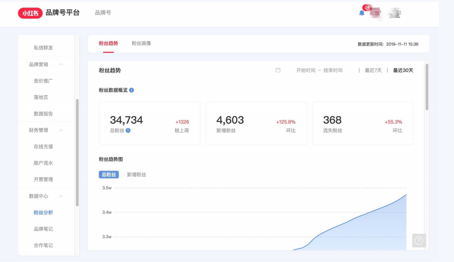Click the 3.3w axis label
Viewport: 454px width, 262px height.
pos(107,237)
